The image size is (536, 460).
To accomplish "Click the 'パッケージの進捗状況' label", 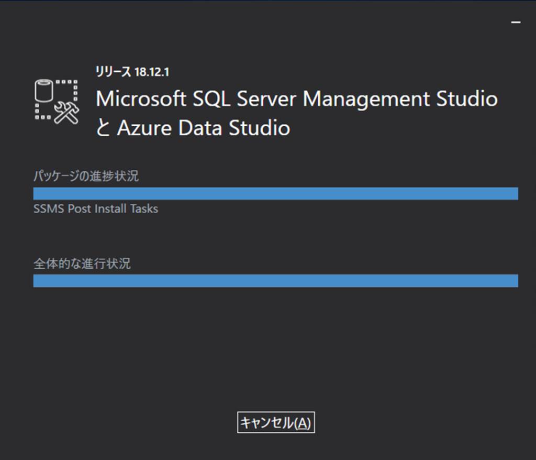I will [x=86, y=176].
